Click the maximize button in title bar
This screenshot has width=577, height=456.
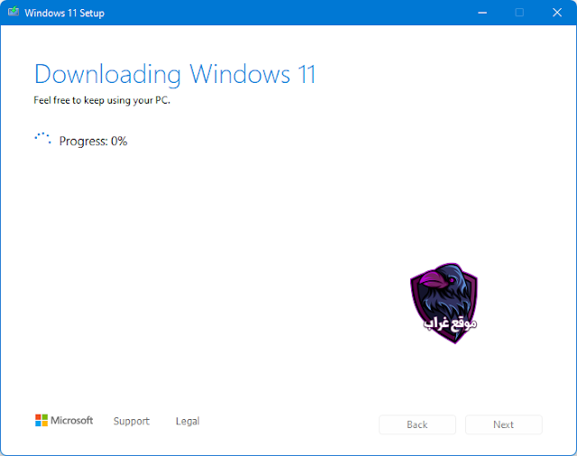(519, 13)
